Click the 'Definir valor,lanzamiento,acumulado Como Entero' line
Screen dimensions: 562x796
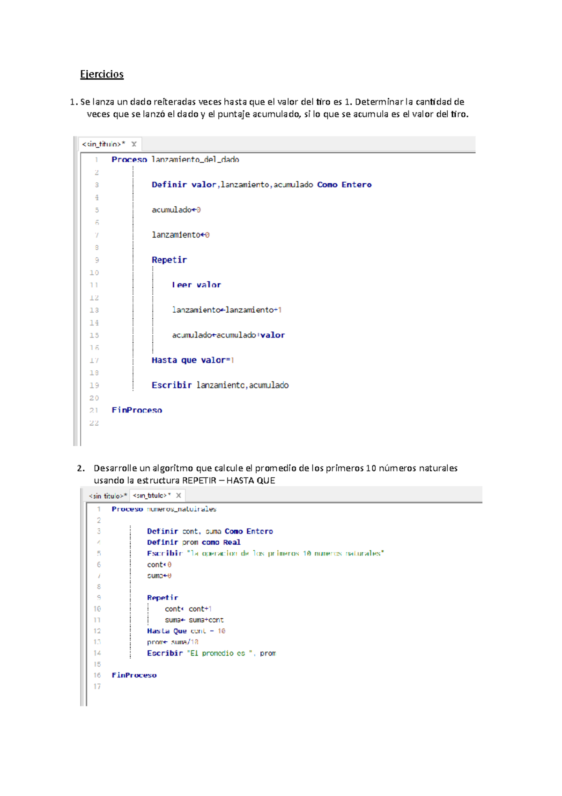tap(261, 185)
